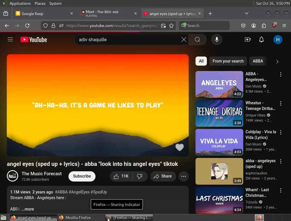Open the Applications menu
291x221 pixels.
[20, 3]
